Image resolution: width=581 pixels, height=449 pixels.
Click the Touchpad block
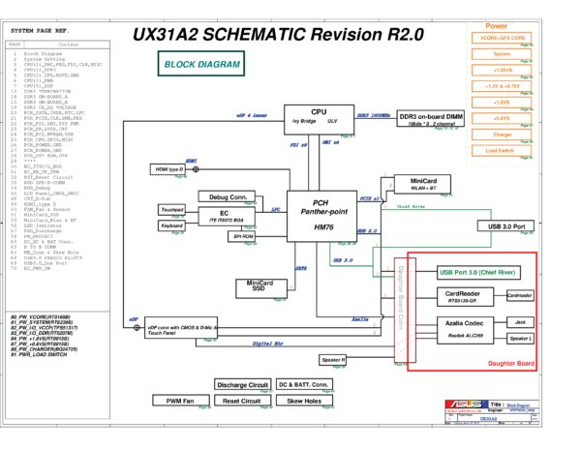(x=171, y=210)
